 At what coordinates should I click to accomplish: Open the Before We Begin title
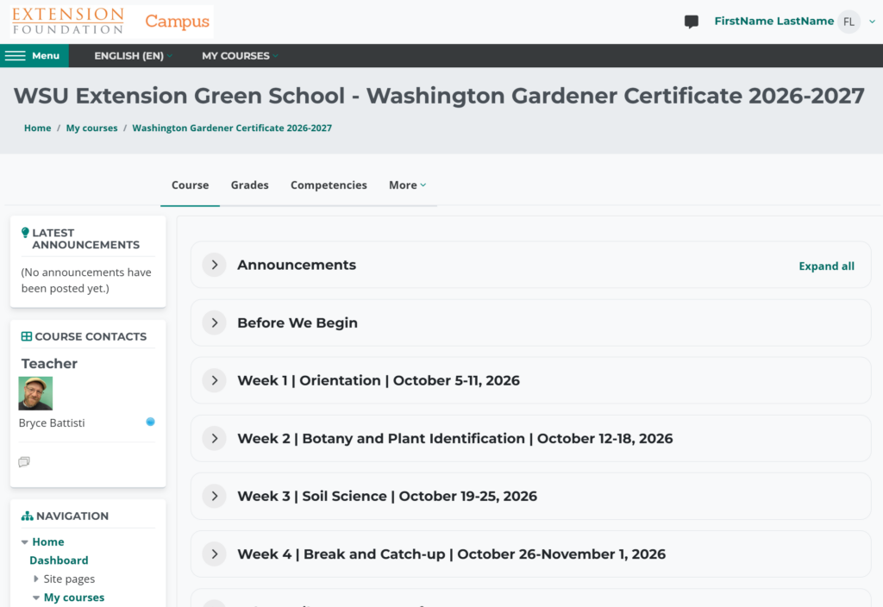click(x=297, y=322)
